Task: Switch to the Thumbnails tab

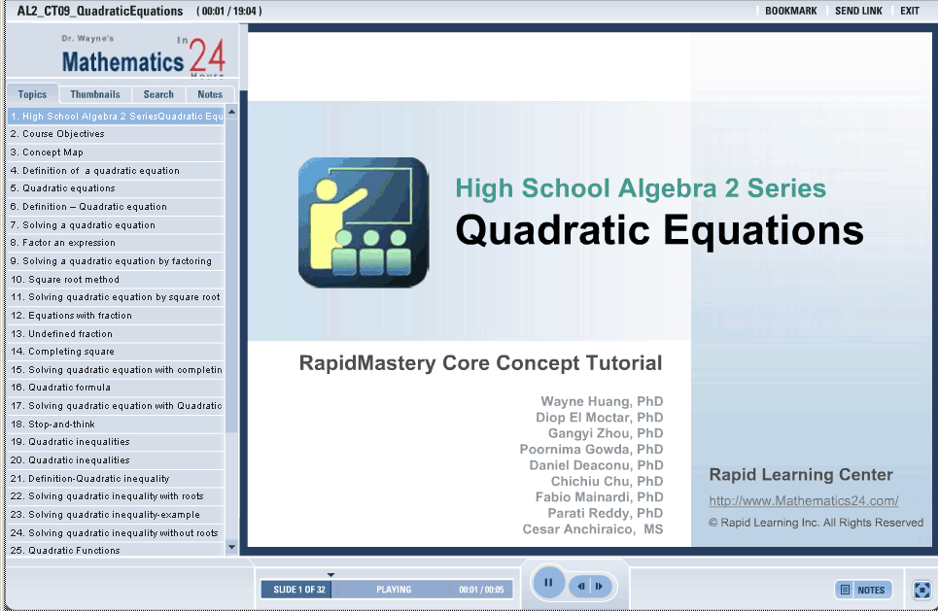Action: click(95, 94)
